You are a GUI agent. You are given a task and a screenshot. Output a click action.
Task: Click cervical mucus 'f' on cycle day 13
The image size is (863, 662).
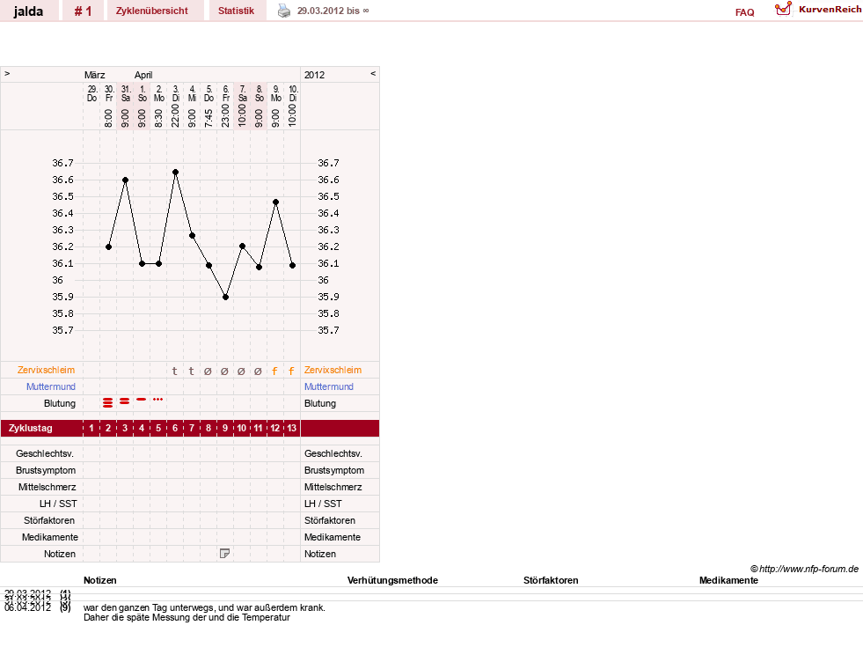tap(291, 371)
